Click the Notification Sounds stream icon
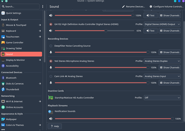The height and width of the screenshot is (131, 185). (x=51, y=112)
